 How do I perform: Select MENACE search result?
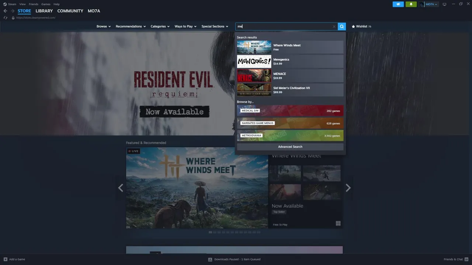(290, 76)
